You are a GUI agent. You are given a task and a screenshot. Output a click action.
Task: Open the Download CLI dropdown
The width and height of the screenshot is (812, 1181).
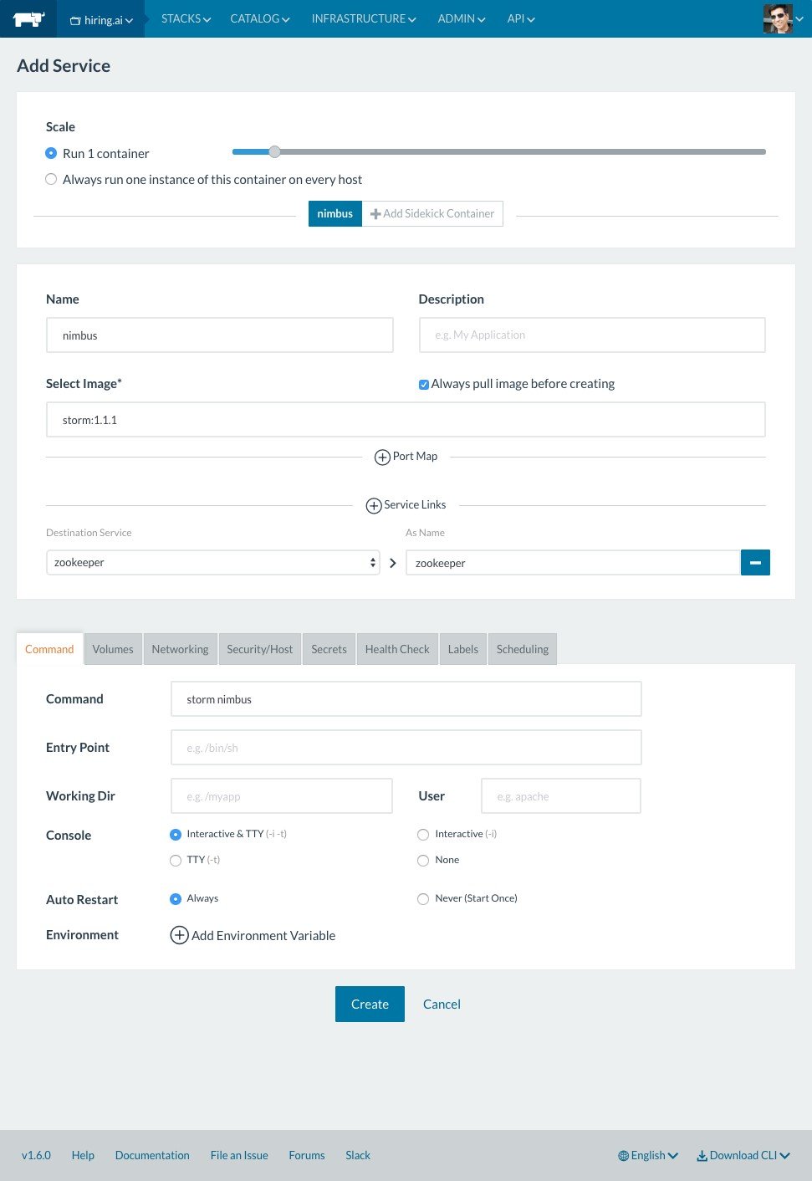pyautogui.click(x=743, y=1156)
